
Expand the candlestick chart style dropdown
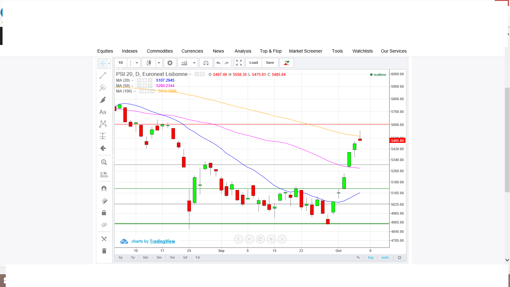(159, 63)
